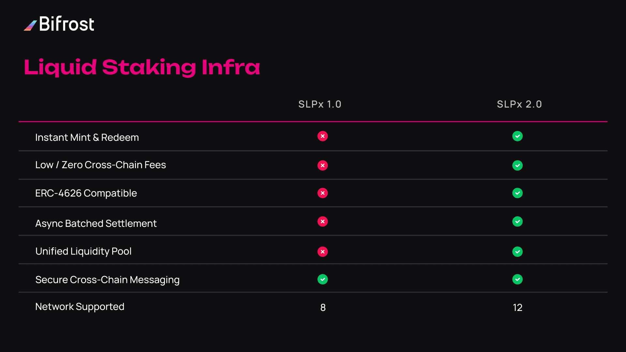Image resolution: width=626 pixels, height=352 pixels.
Task: Click the Instant Mint & Redeem label
Action: pyautogui.click(x=87, y=138)
